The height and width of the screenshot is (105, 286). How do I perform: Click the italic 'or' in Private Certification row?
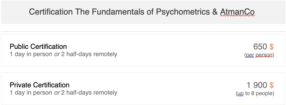pyautogui.click(x=57, y=93)
